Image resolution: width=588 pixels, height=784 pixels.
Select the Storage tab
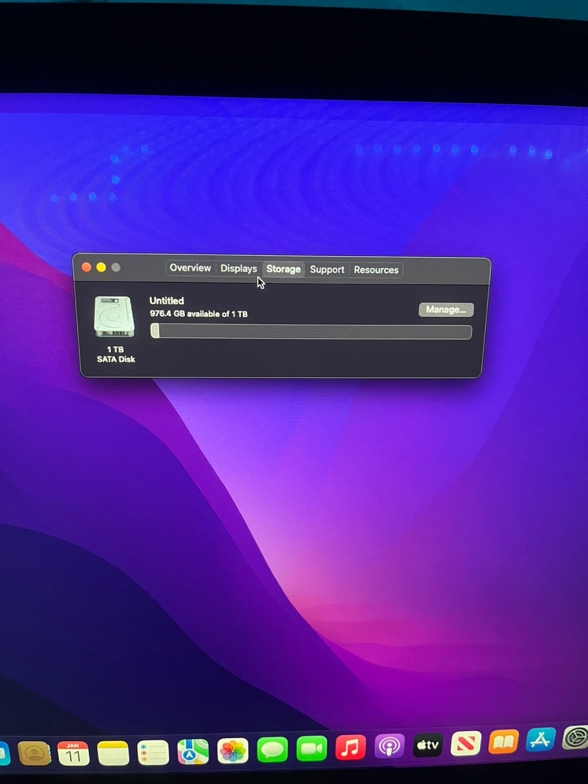click(x=283, y=269)
